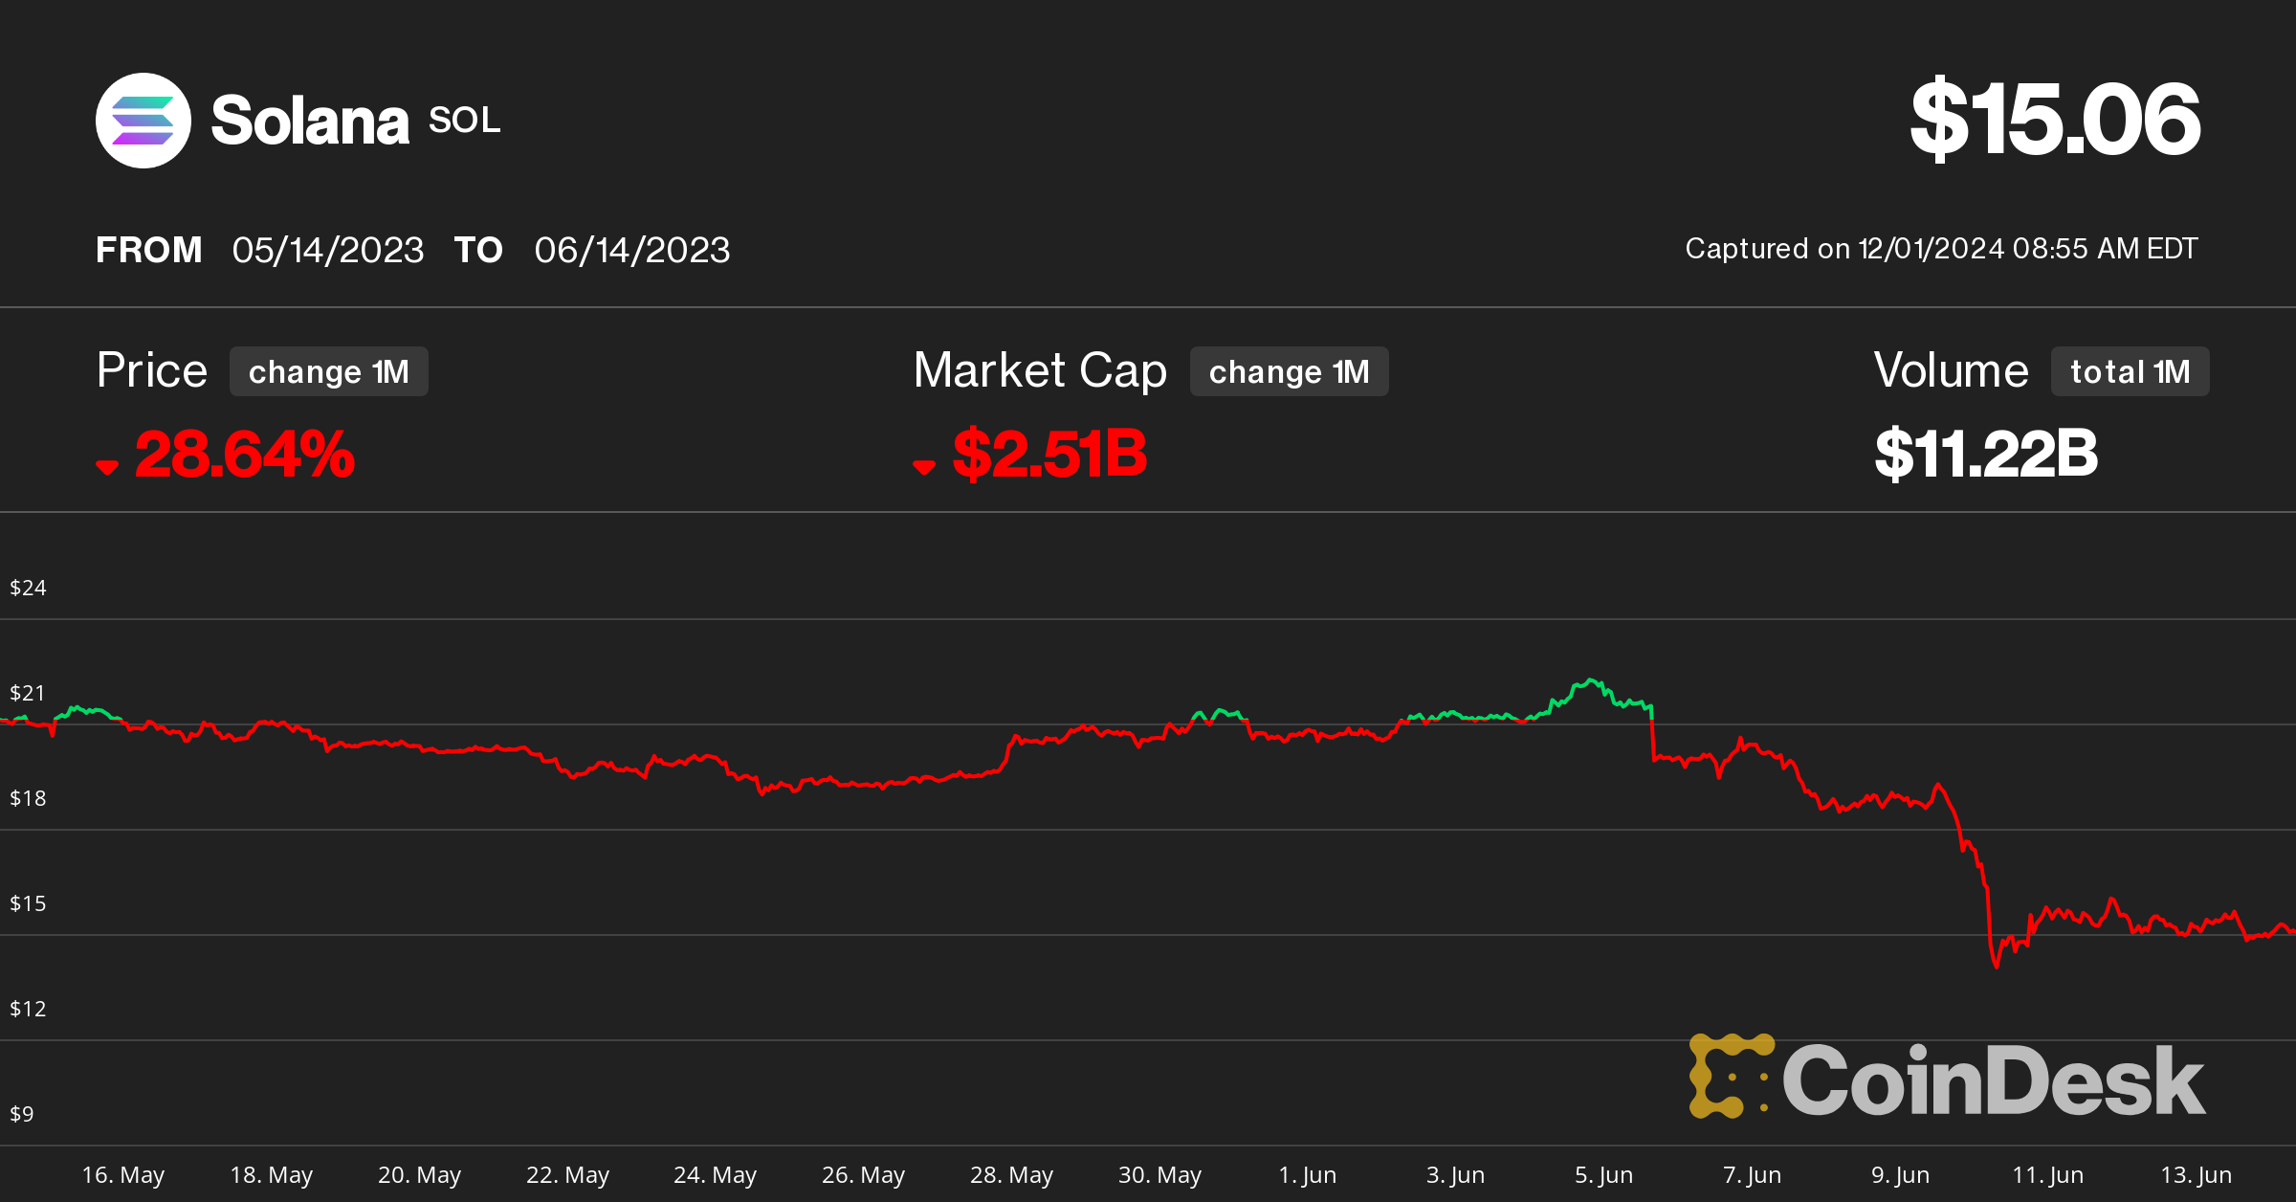Click the '22. May' x-axis label

point(568,1174)
